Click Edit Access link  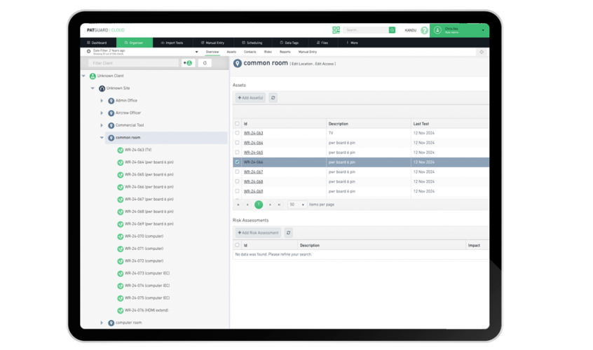(324, 64)
